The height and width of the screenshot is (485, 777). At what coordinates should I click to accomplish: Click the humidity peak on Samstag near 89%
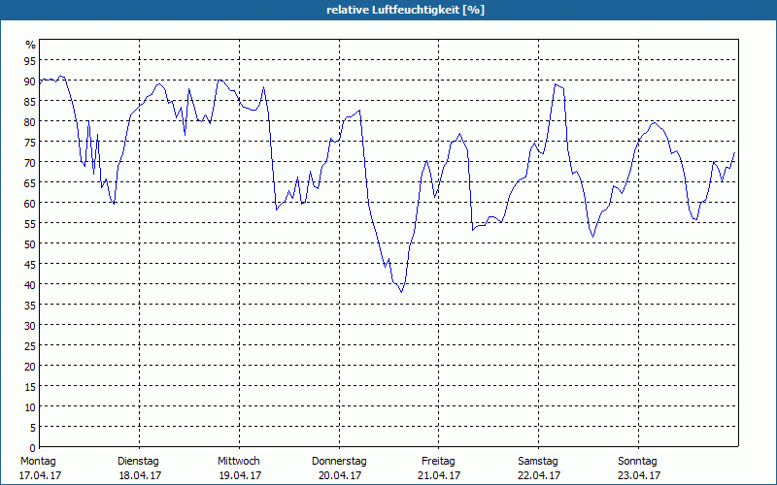pos(556,84)
